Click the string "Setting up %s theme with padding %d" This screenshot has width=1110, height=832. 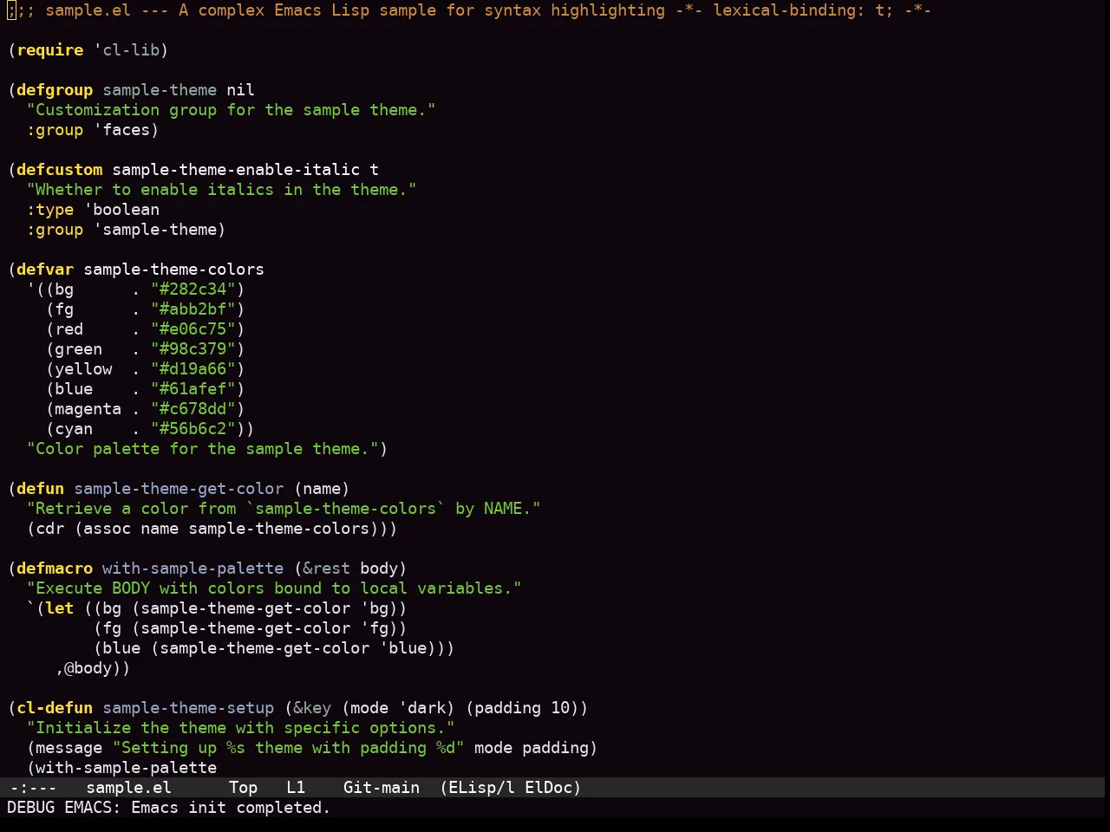(289, 748)
